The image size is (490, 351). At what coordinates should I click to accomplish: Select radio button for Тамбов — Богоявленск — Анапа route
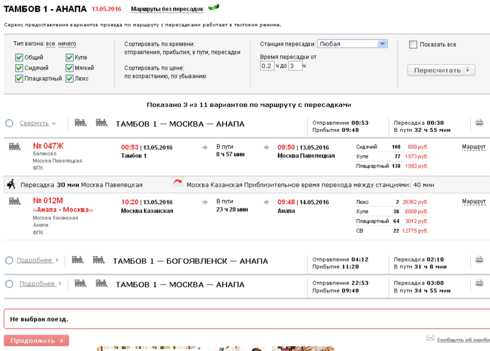[9, 260]
